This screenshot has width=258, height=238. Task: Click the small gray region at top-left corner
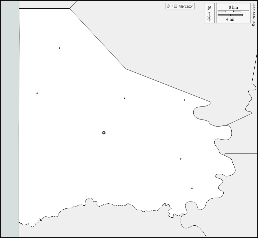pyautogui.click(x=43, y=4)
